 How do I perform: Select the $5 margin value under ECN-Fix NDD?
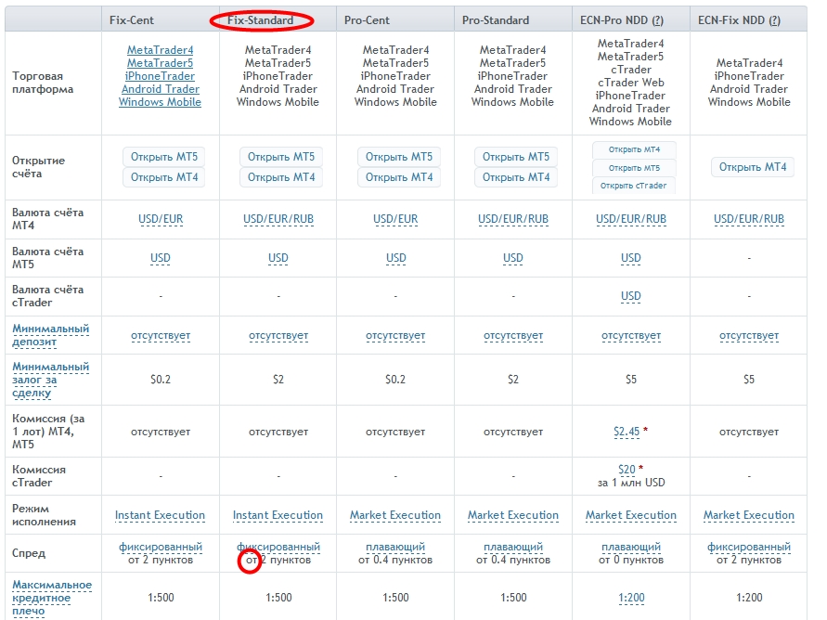click(749, 380)
